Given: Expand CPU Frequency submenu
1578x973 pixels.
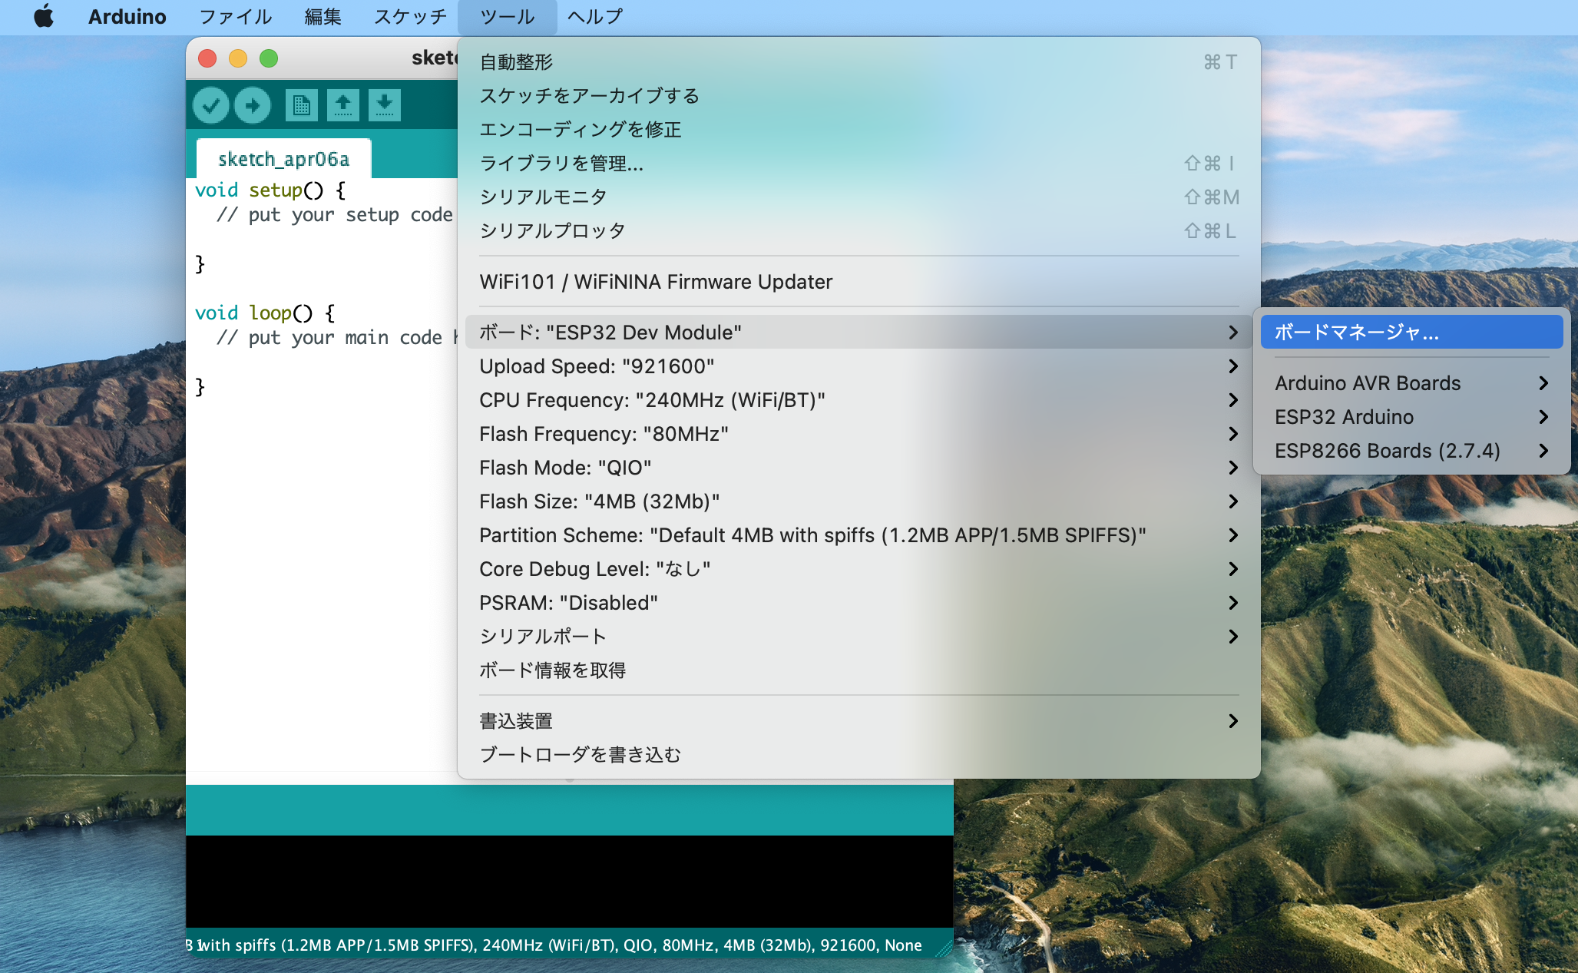Looking at the screenshot, I should 858,399.
